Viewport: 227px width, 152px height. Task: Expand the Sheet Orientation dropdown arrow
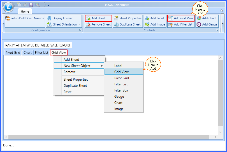[80, 24]
